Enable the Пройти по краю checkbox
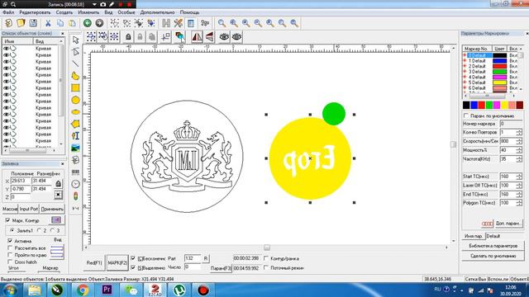 pos(10,255)
